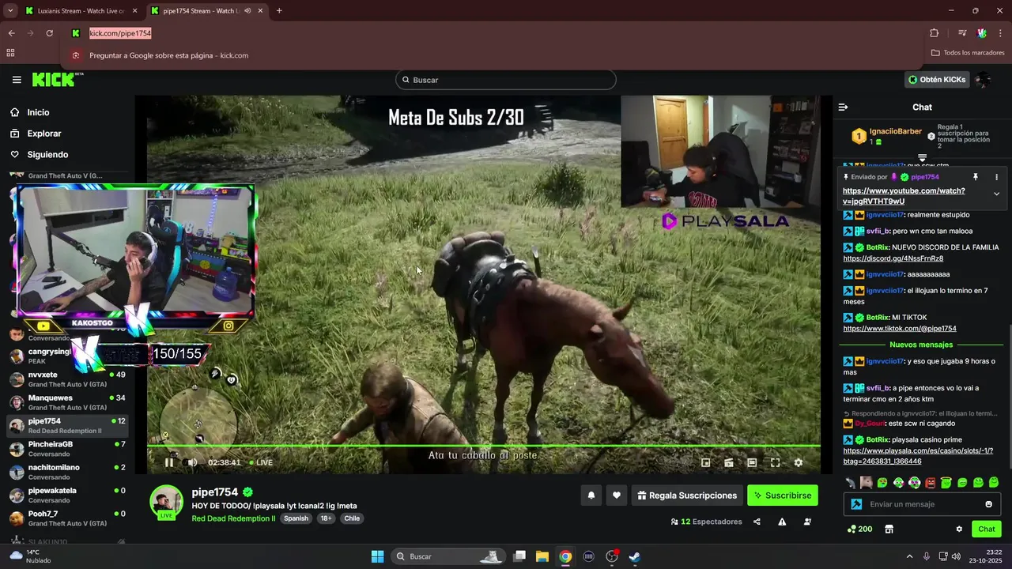Screen dimensions: 1012x569
Task: Open Todos los marcadores folder
Action: pos(968,53)
